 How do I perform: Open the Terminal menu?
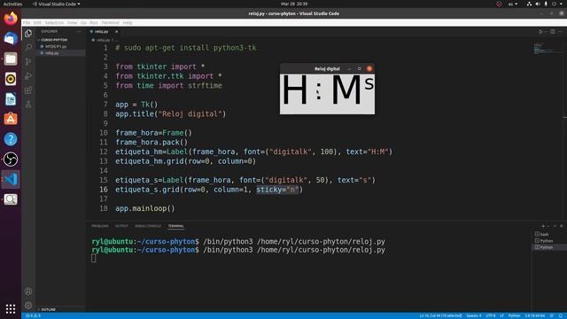click(110, 23)
